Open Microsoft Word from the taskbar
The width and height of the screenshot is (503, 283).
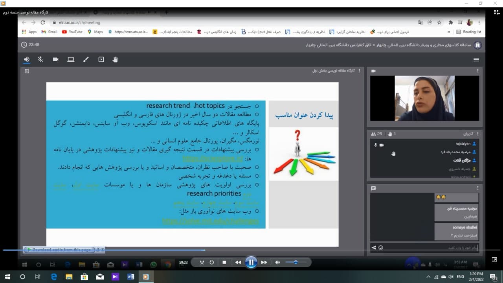130,277
